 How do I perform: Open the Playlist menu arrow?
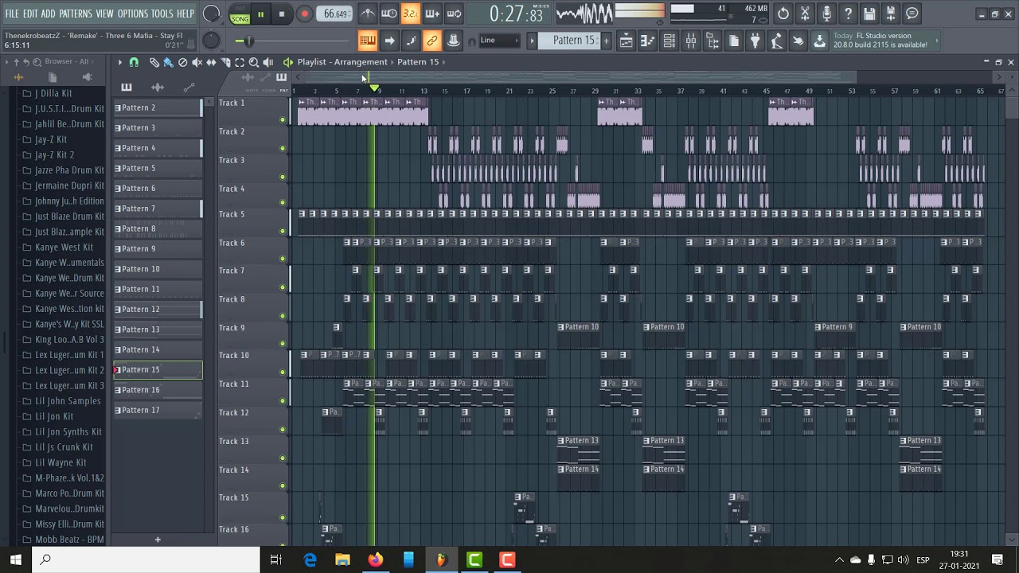[x=120, y=62]
